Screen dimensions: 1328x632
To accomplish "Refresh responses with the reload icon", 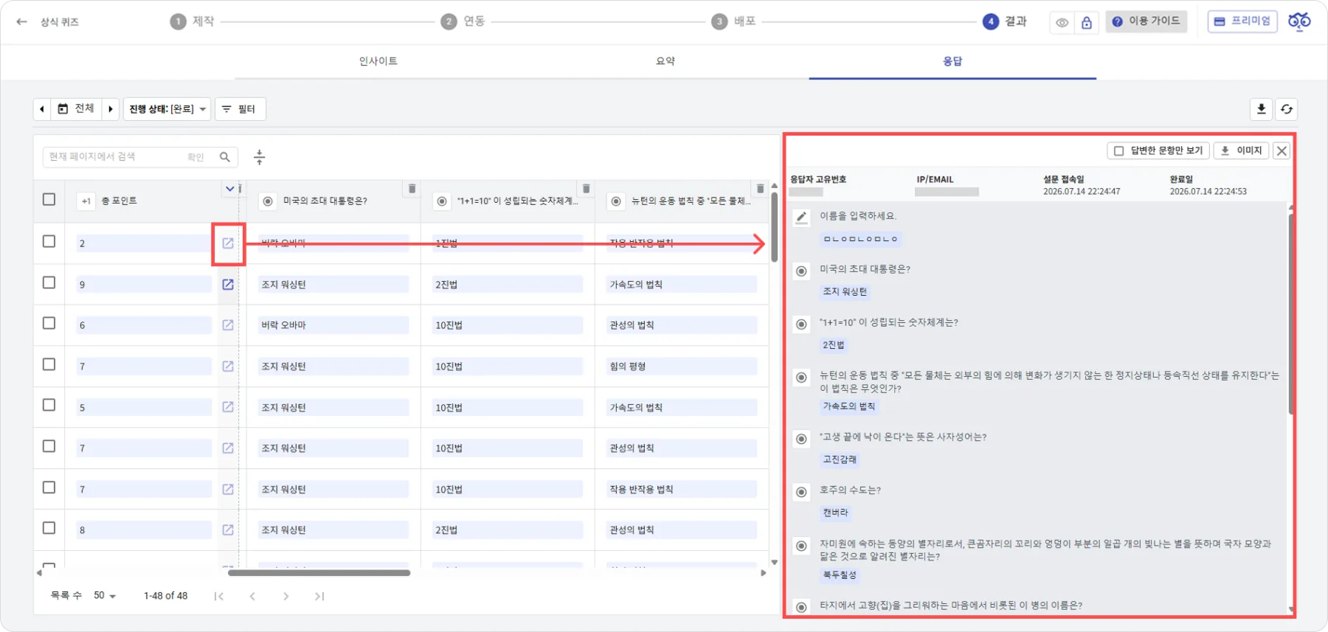I will click(1287, 109).
